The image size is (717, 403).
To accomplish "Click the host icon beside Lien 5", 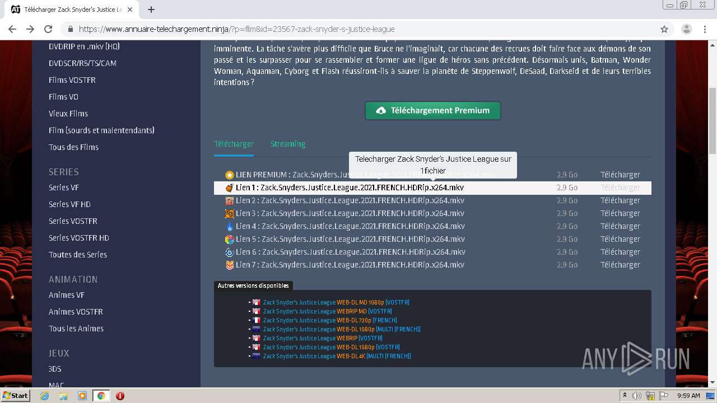I will coord(229,239).
